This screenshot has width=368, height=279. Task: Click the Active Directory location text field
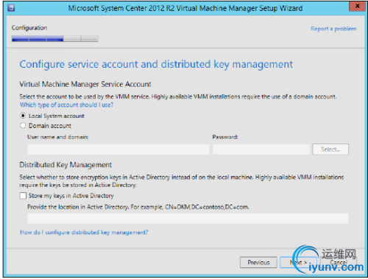(x=188, y=219)
